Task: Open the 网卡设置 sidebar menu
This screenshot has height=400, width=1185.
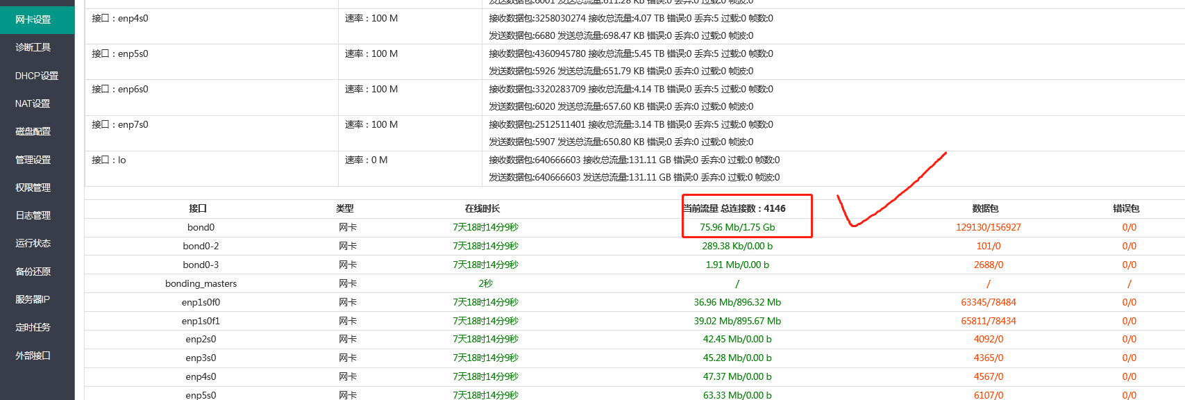Action: click(33, 19)
